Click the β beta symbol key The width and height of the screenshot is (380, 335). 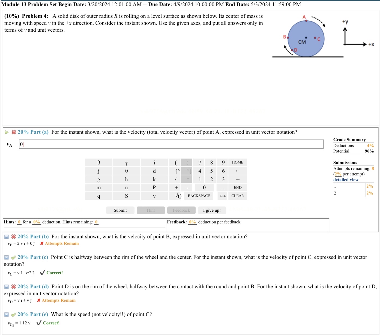(x=99, y=162)
